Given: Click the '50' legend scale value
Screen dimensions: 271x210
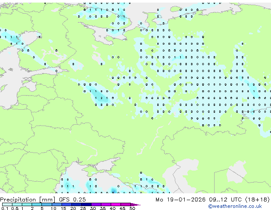Looking at the screenshot, I should [132, 208].
